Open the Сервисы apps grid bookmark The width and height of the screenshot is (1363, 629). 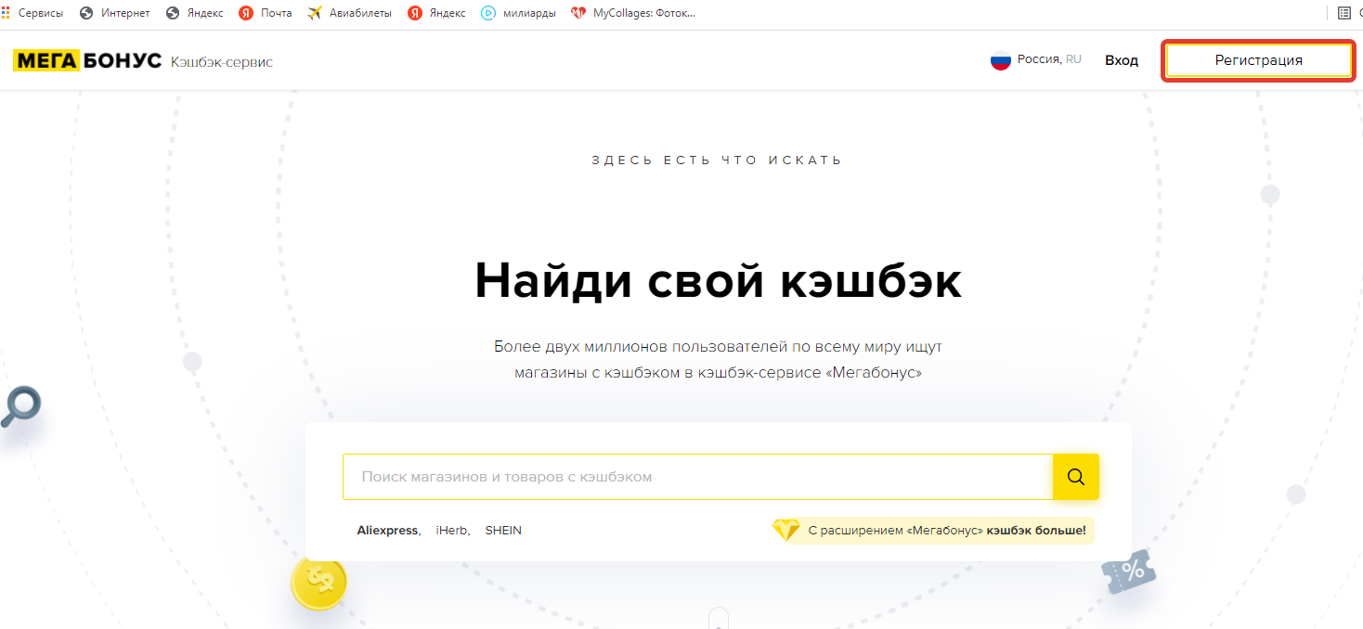pyautogui.click(x=33, y=13)
